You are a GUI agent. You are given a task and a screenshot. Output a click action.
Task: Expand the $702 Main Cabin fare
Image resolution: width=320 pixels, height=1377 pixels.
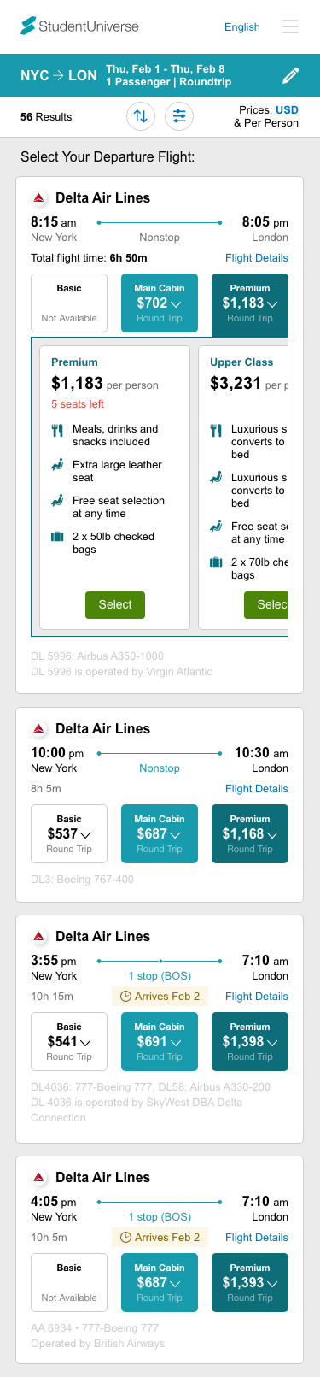coord(160,303)
